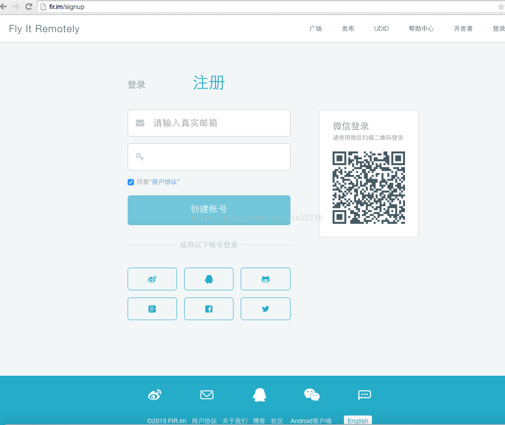Image resolution: width=505 pixels, height=425 pixels.
Task: Switch language with English button
Action: coord(358,420)
